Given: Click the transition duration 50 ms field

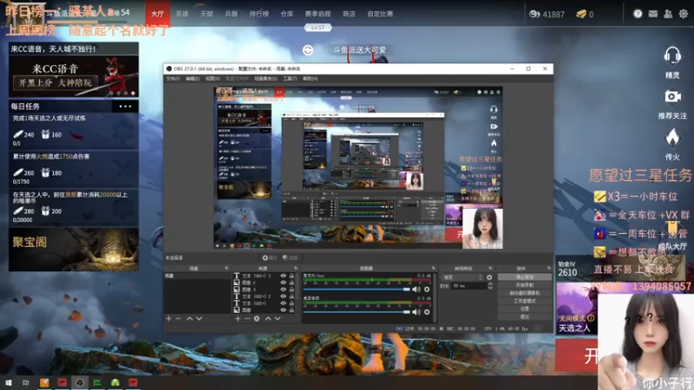Looking at the screenshot, I should tap(468, 286).
